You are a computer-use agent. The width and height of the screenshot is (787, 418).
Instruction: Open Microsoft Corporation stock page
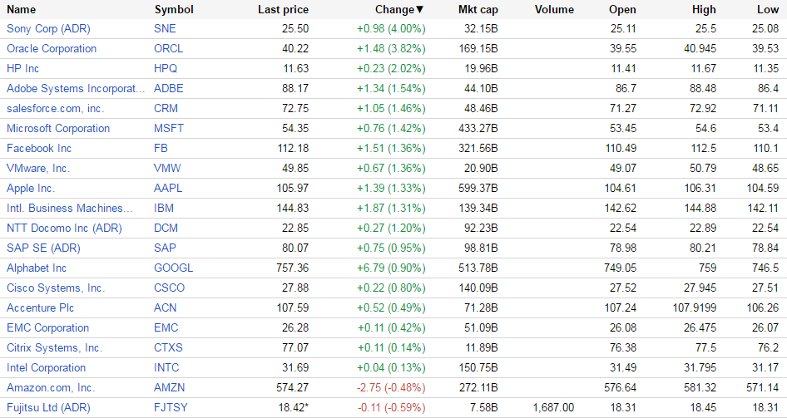pos(58,128)
